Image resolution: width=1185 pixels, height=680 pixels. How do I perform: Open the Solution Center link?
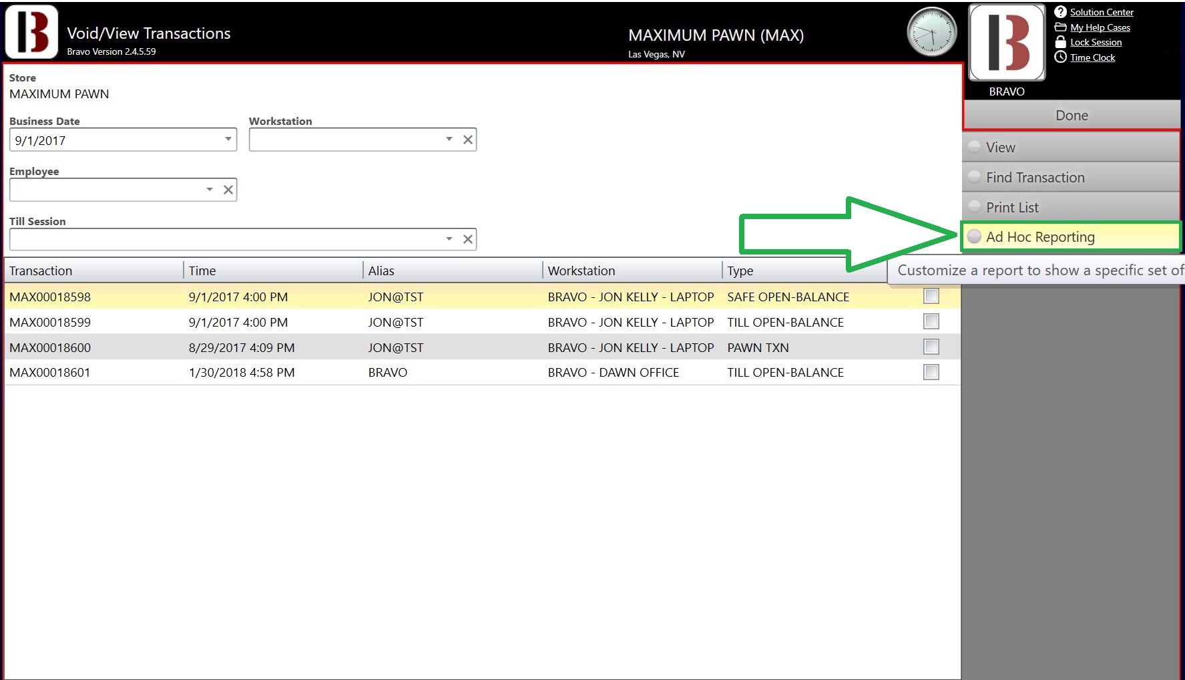[x=1102, y=12]
